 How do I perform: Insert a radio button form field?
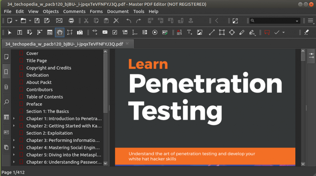(155, 32)
